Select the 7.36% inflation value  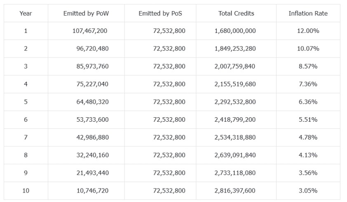(308, 84)
